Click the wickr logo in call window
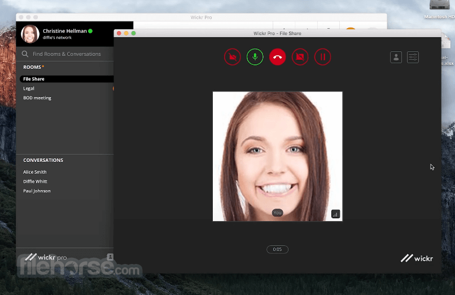455x295 pixels. click(x=417, y=258)
